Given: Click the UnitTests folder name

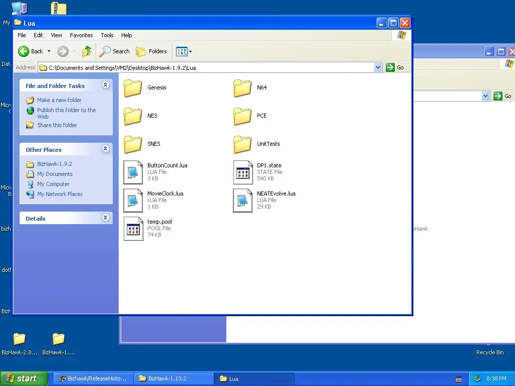Looking at the screenshot, I should click(269, 144).
